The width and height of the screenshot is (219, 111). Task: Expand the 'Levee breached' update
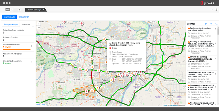click(x=215, y=74)
